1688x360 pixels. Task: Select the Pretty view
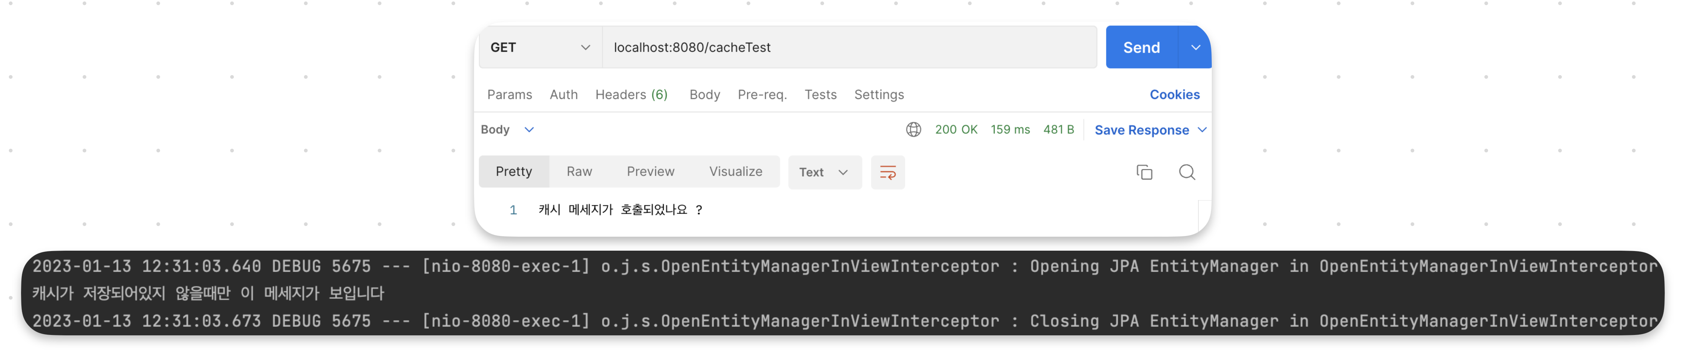tap(514, 172)
